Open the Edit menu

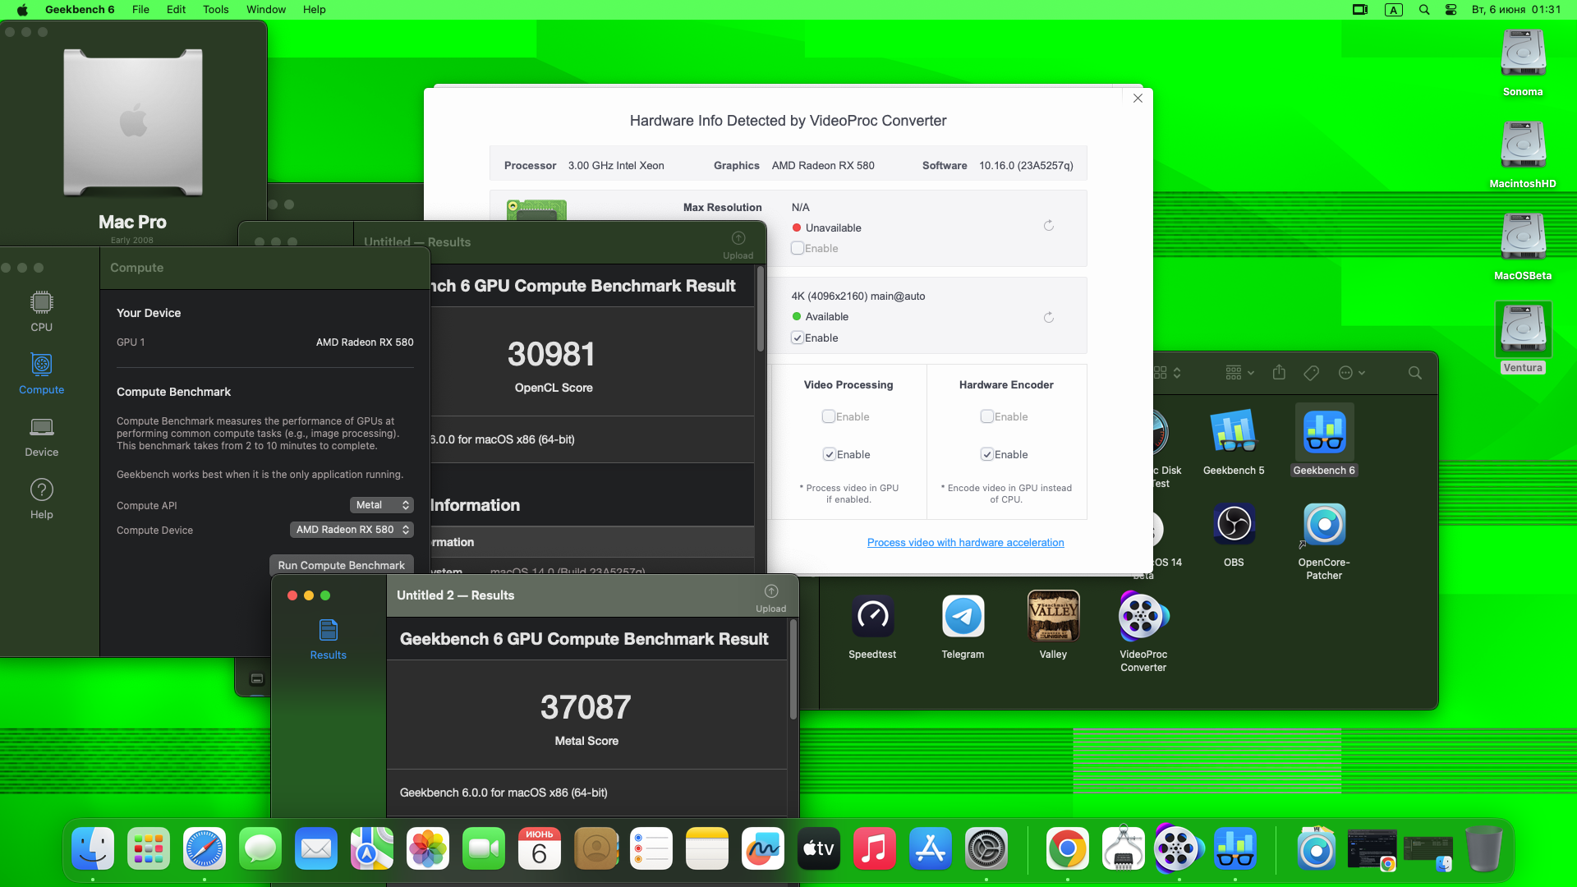(176, 10)
